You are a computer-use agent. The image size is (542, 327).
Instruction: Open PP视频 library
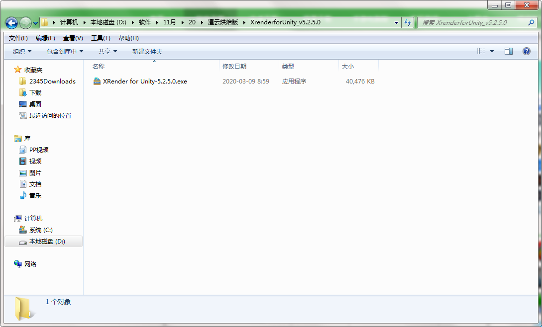[x=39, y=150]
